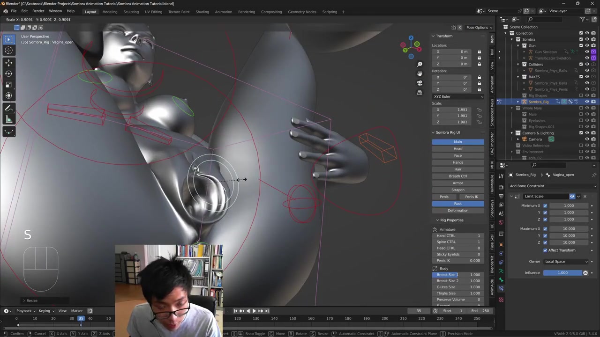600x337 pixels.
Task: Toggle the camera view icon
Action: (x=420, y=83)
